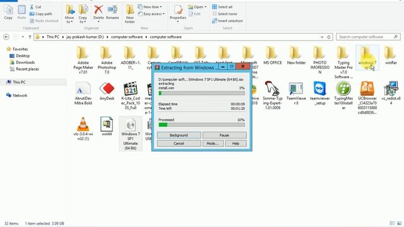
Task: Select the PHOTO IMORESSION folder
Action: [x=320, y=61]
